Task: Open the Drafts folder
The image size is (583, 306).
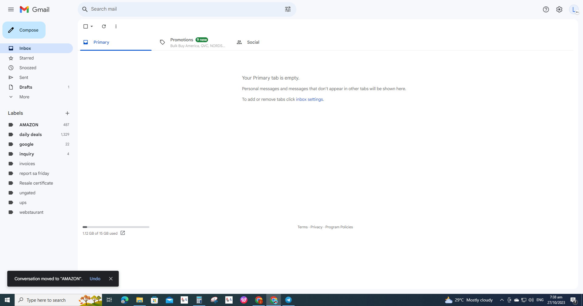Action: (36, 87)
